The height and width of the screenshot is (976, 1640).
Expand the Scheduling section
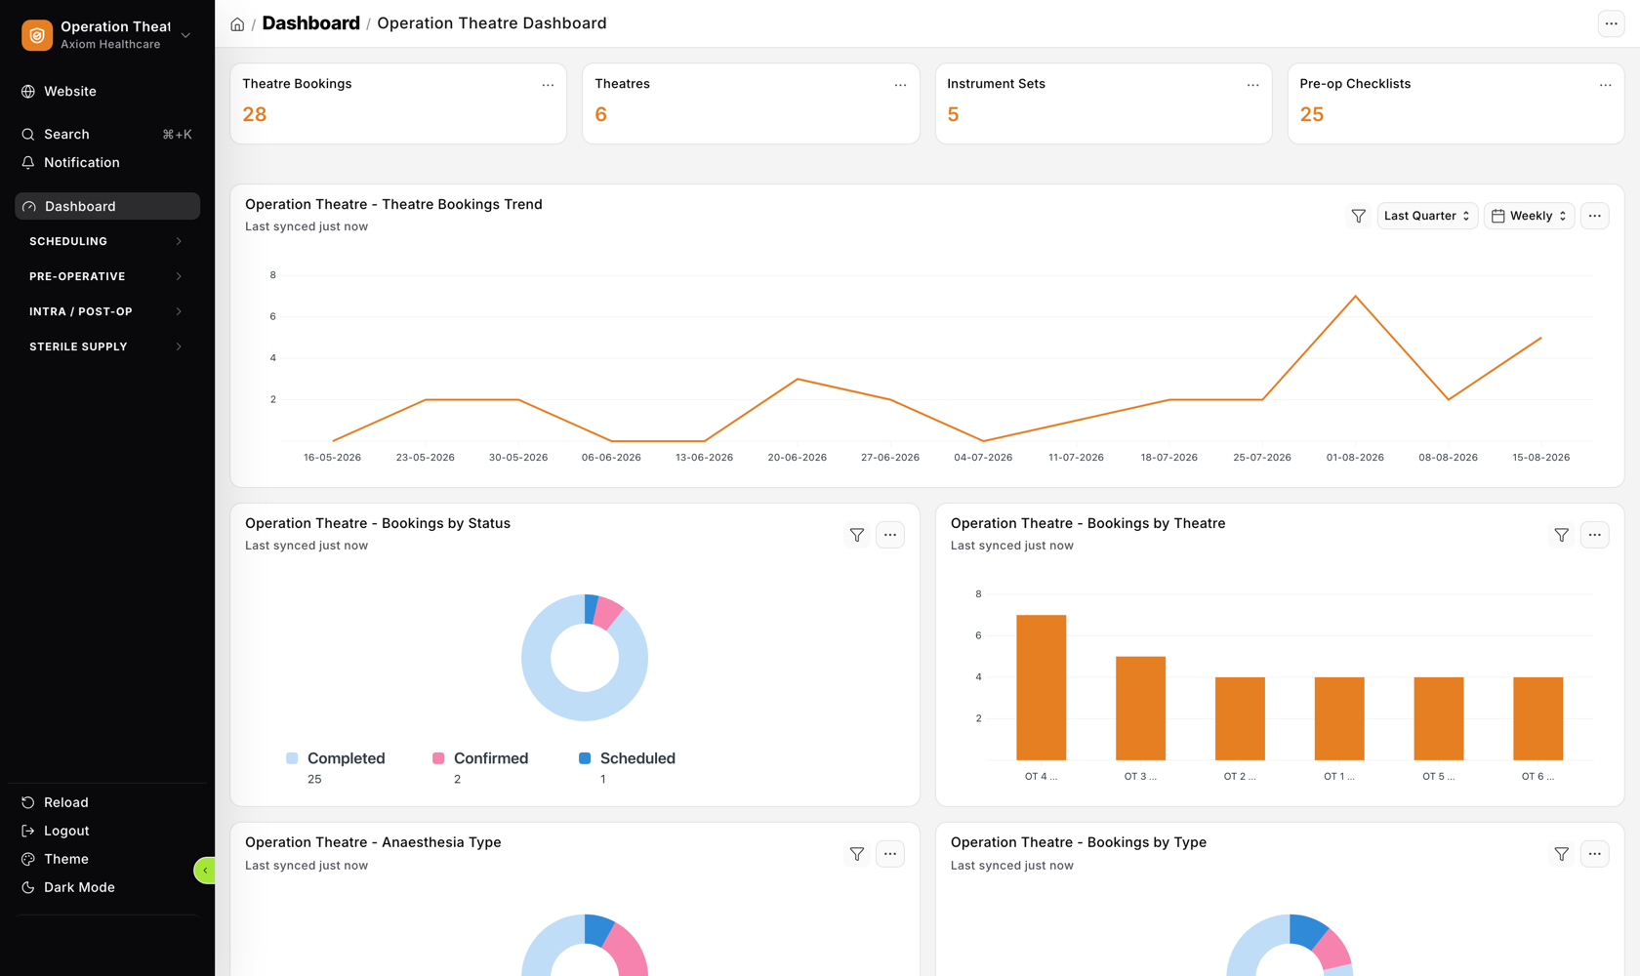click(x=107, y=241)
